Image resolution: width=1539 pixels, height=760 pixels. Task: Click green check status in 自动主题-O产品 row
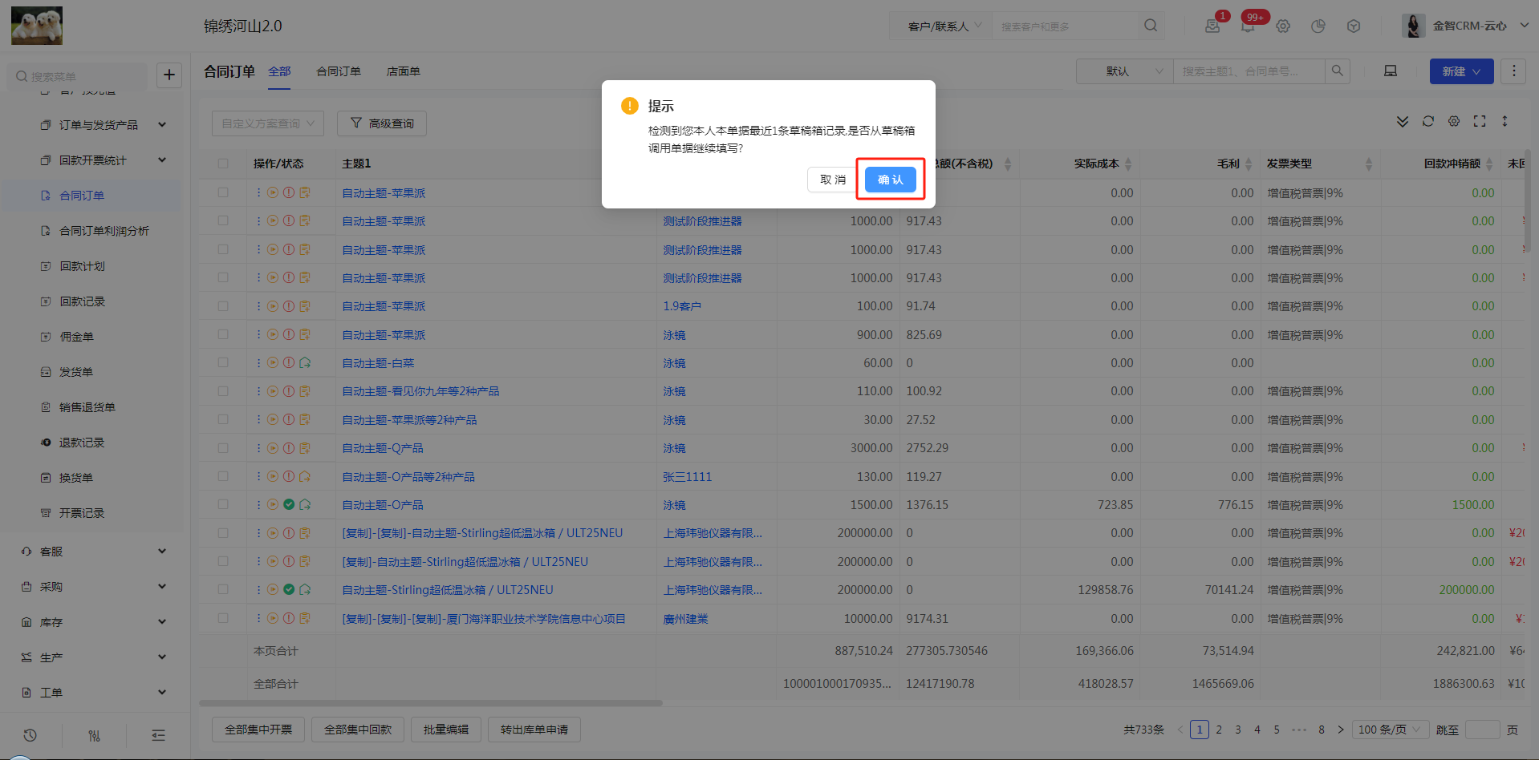coord(289,505)
